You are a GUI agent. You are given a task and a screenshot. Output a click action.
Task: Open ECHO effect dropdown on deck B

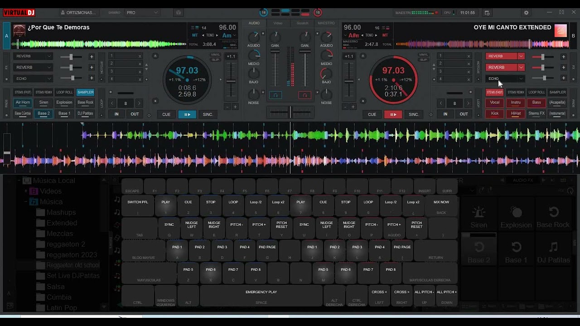coord(521,78)
